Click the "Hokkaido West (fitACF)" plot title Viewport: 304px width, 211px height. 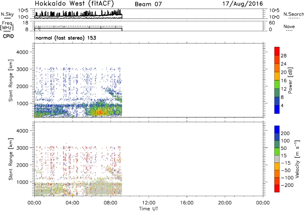click(x=74, y=3)
